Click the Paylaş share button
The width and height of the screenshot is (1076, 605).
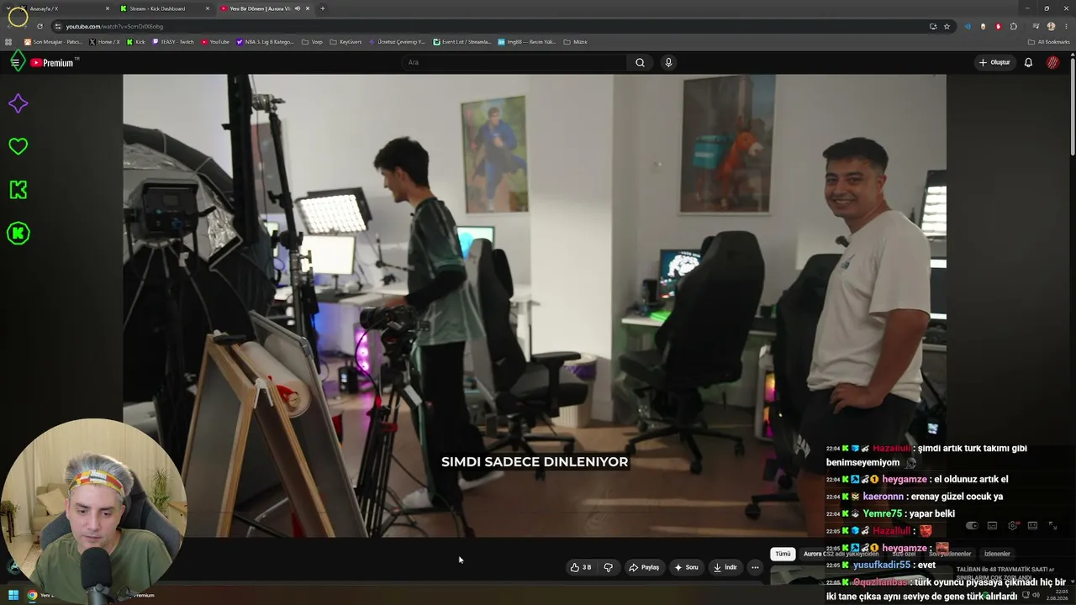click(644, 567)
